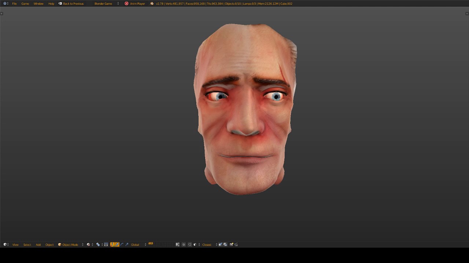Click the scene statistics text v2.78 Verts
Screen dimensions: 469x263
tap(224, 4)
